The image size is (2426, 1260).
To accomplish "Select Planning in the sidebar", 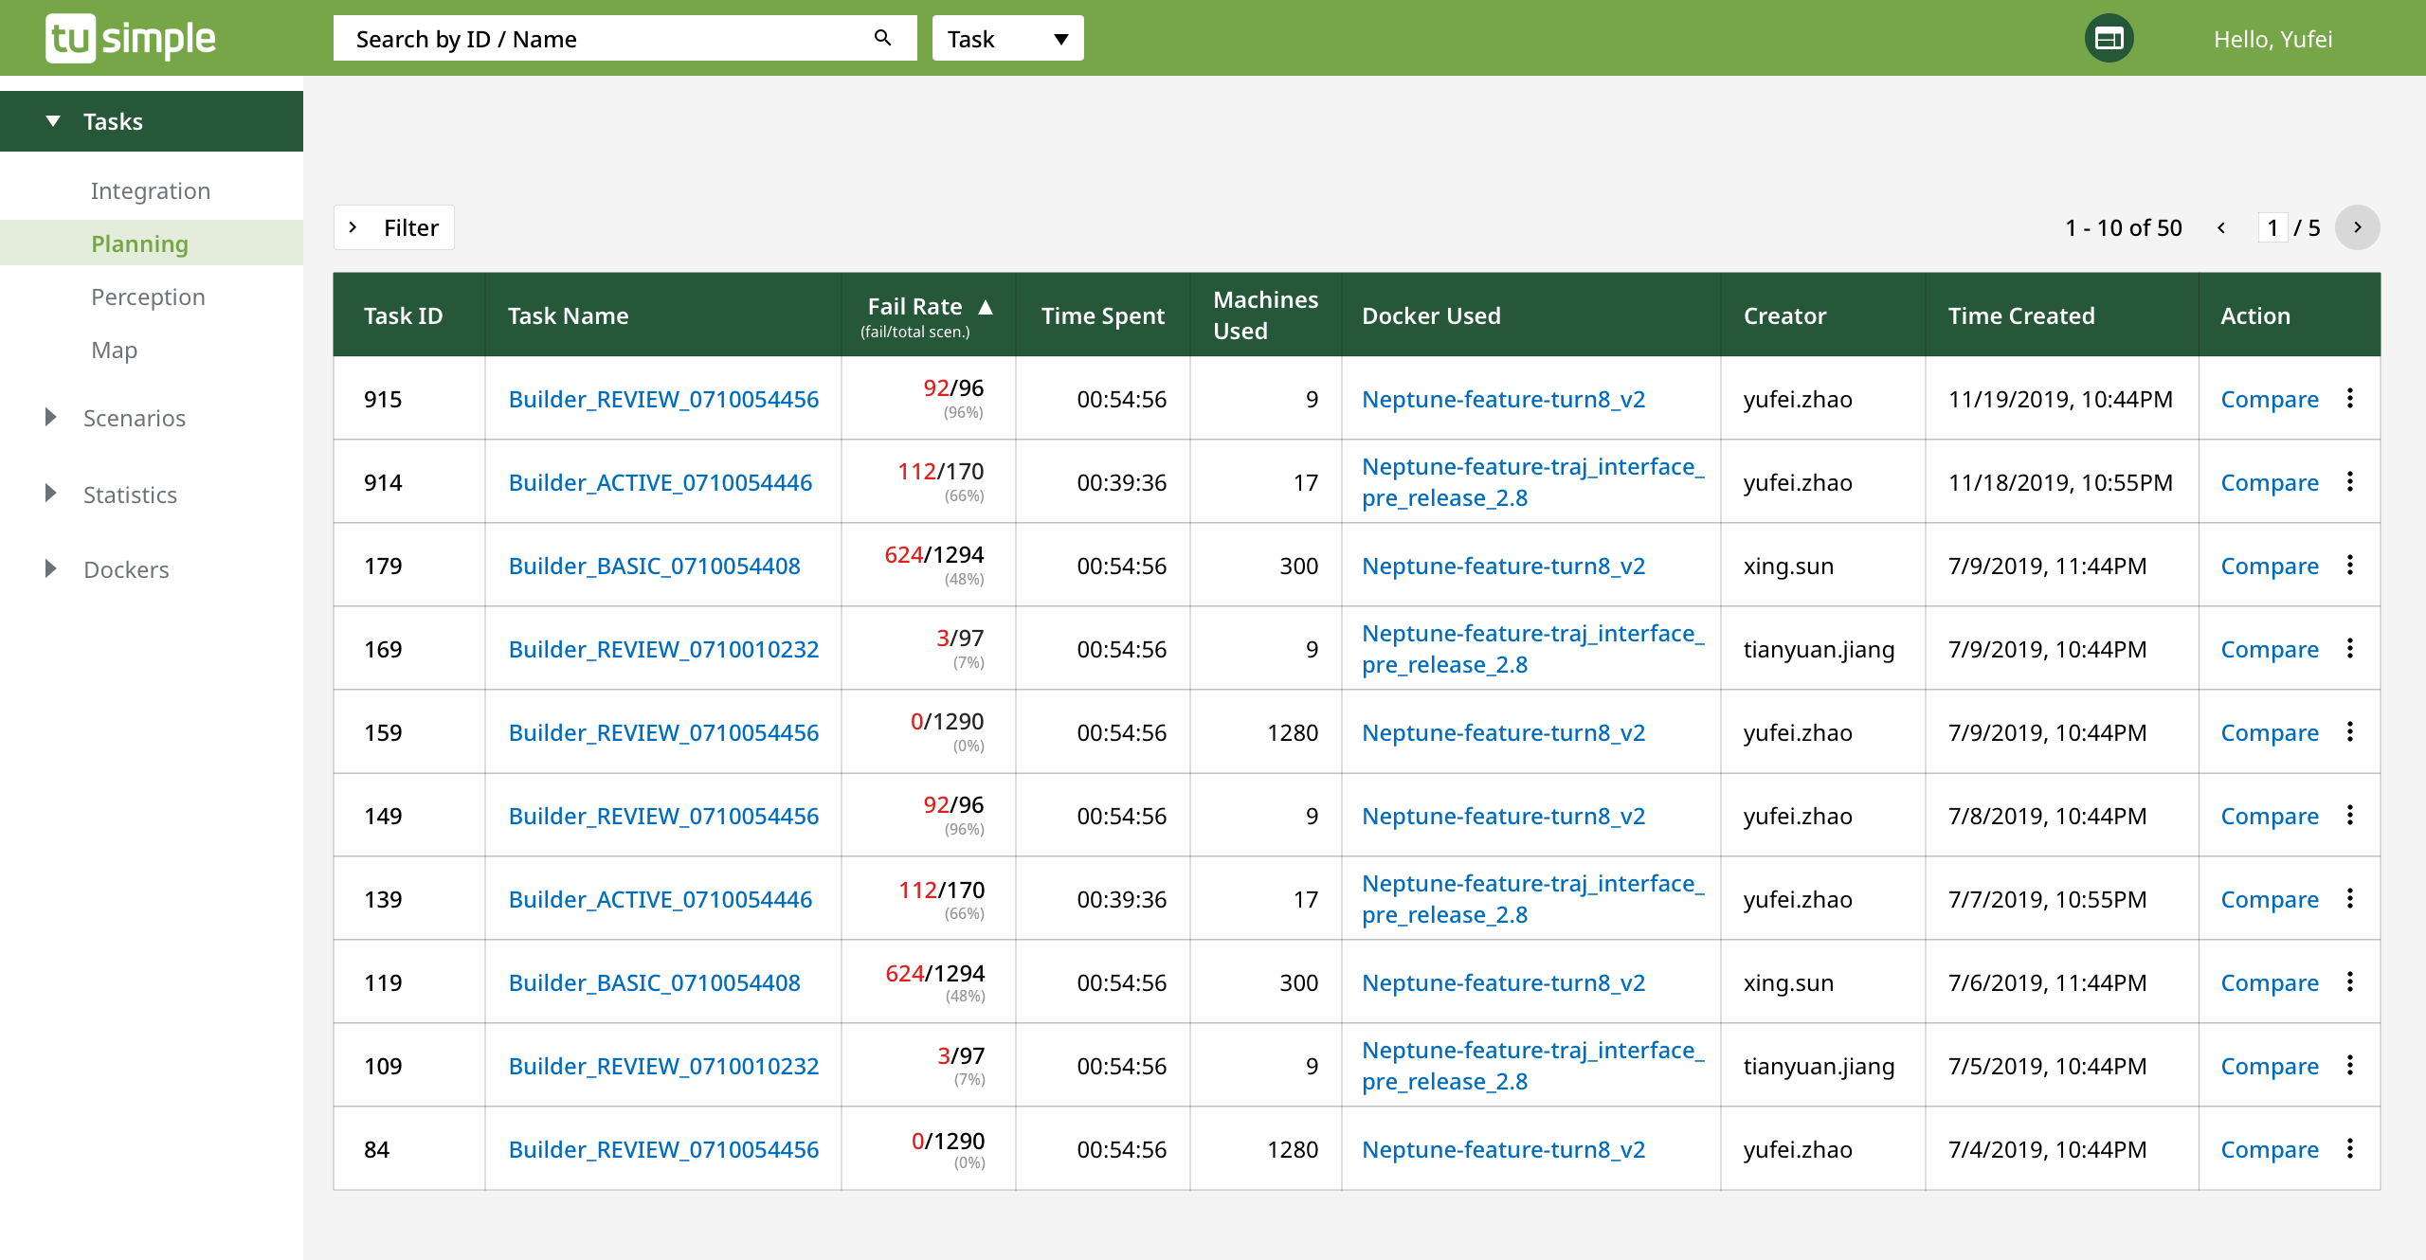I will click(152, 243).
